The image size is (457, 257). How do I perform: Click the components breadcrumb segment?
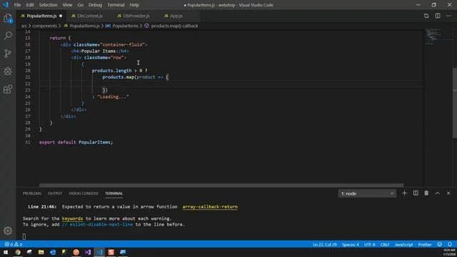[44, 26]
